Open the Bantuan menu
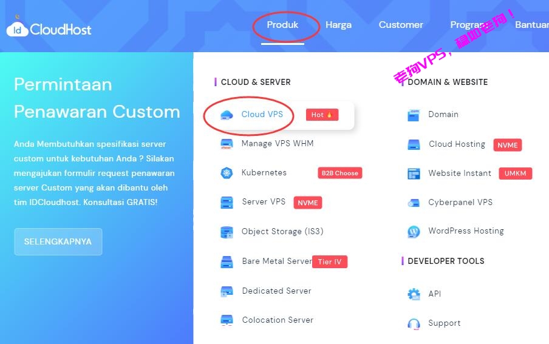The image size is (549, 344). pyautogui.click(x=532, y=25)
